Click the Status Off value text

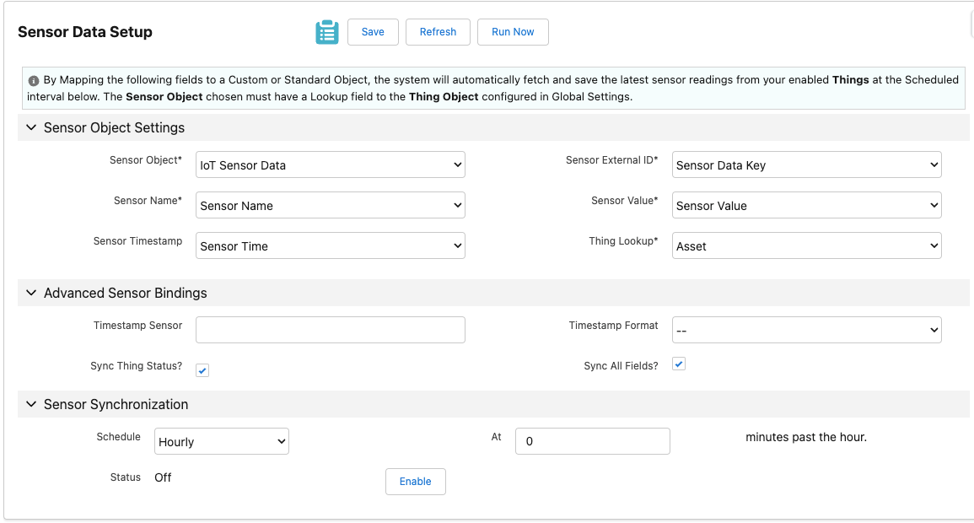[x=163, y=477]
